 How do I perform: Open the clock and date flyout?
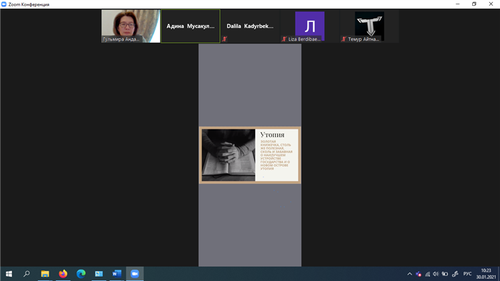pos(486,274)
